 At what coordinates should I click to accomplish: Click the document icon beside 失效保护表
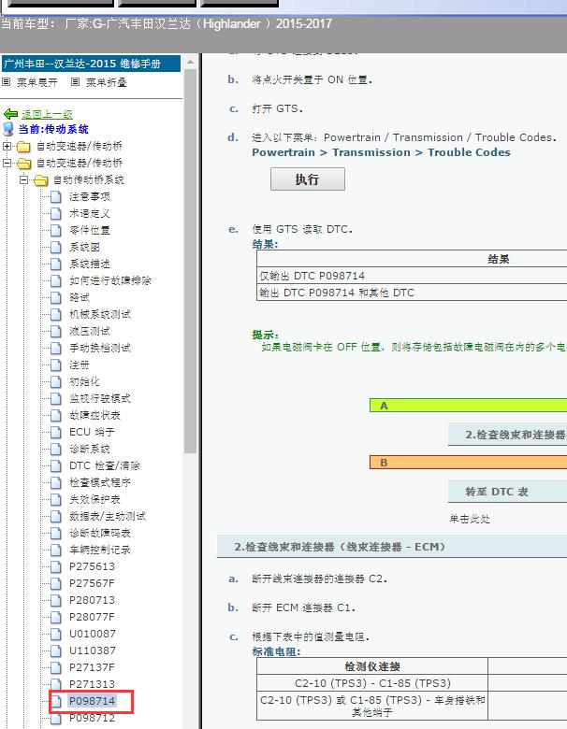coord(56,499)
